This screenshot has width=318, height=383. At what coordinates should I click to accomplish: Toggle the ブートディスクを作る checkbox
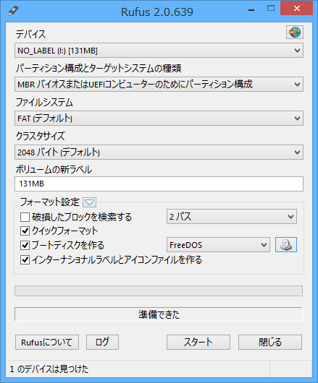(x=25, y=245)
